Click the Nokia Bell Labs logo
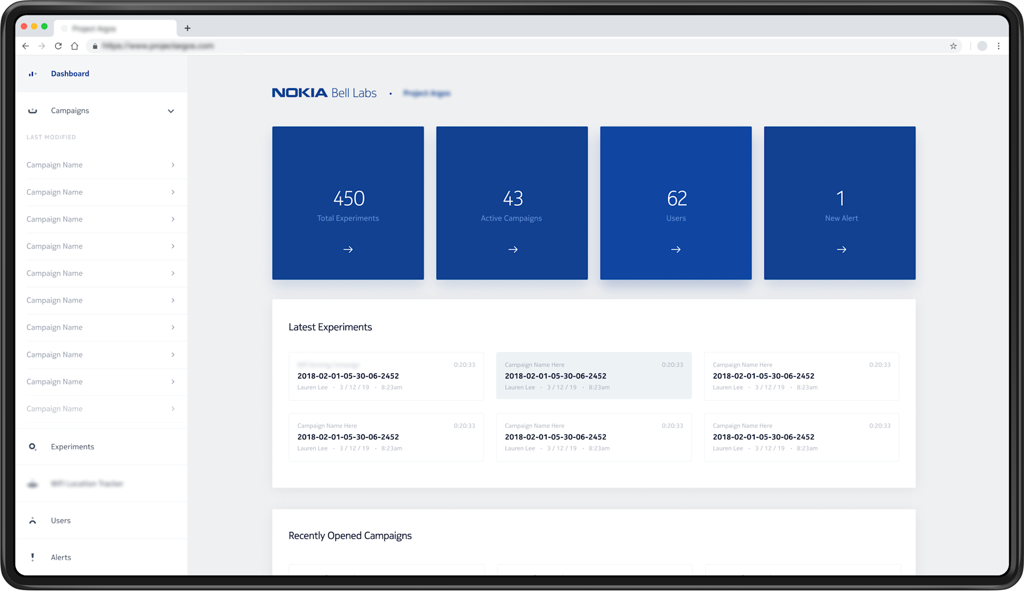The height and width of the screenshot is (616, 1024). click(324, 93)
